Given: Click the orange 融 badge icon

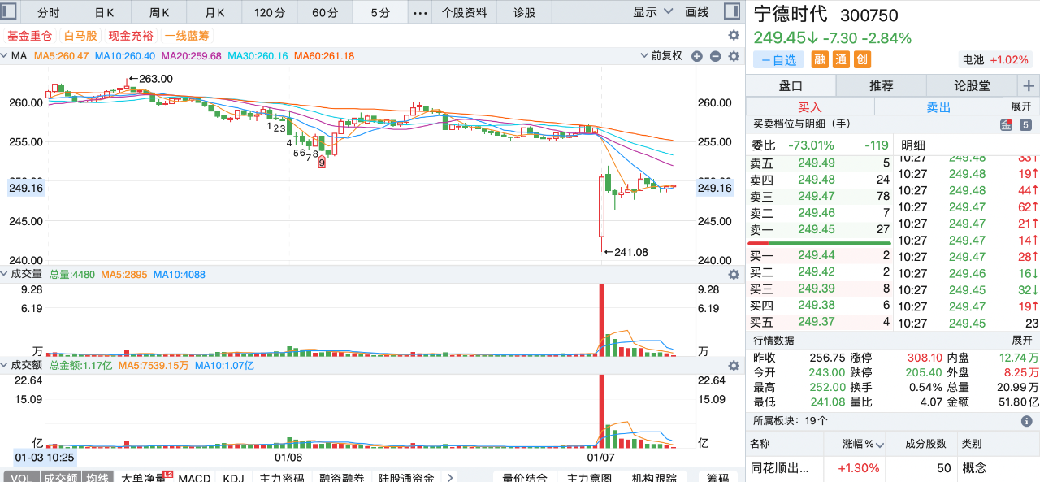Looking at the screenshot, I should (x=820, y=59).
